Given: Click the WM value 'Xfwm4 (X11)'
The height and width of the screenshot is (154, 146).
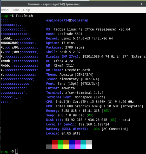Looking at the screenshot, I should [64, 66].
